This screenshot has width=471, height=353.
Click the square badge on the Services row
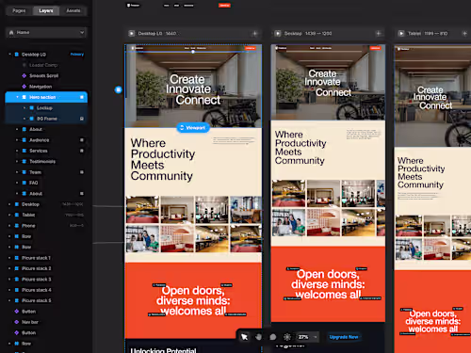pos(82,151)
